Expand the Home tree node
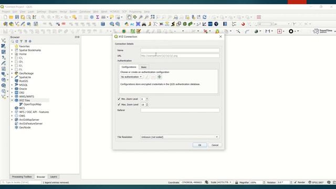 coord(12,54)
